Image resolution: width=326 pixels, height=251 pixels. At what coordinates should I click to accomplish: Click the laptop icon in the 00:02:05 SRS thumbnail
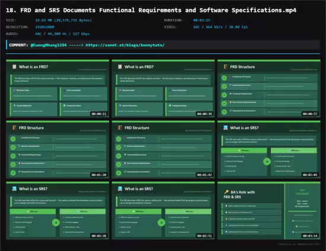[225, 128]
